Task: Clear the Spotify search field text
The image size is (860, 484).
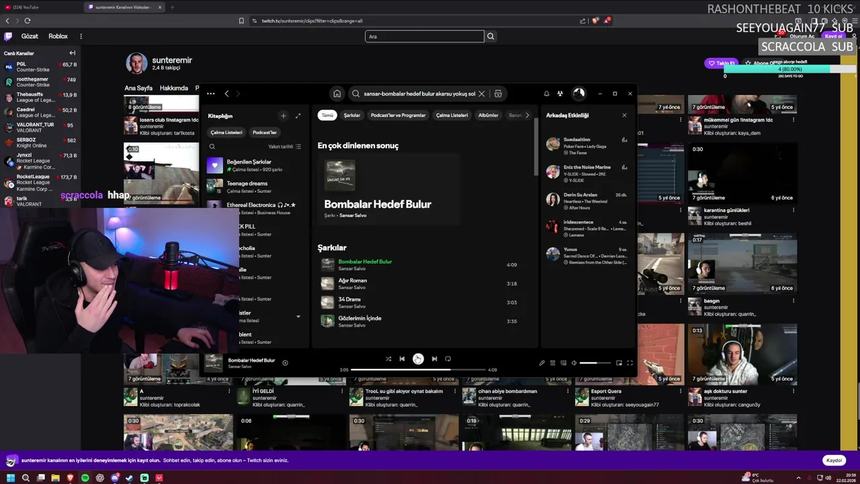Action: click(481, 94)
